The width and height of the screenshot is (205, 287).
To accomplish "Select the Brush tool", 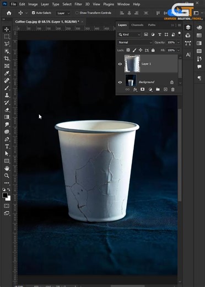I will click(x=7, y=88).
